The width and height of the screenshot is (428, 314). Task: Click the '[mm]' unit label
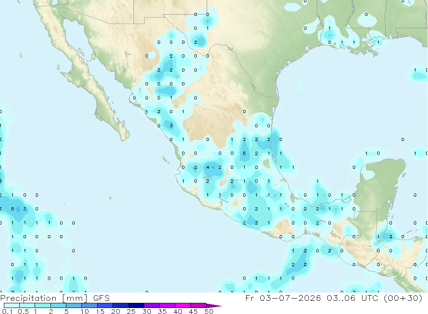pyautogui.click(x=74, y=298)
